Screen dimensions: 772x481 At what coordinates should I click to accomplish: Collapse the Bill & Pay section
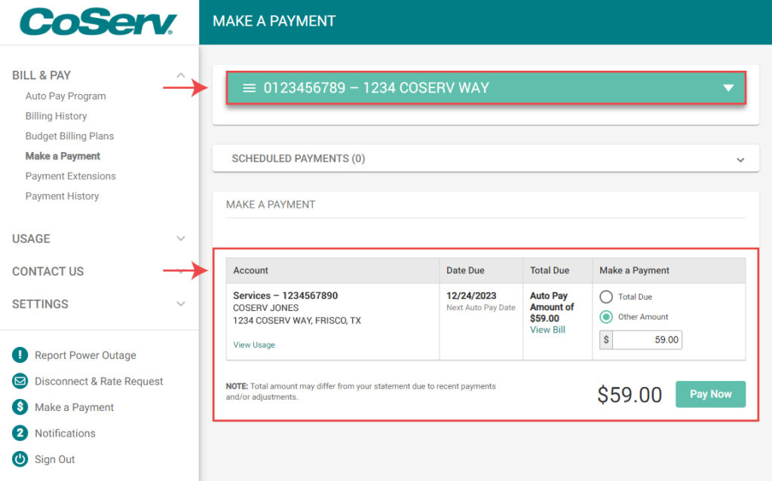[x=180, y=75]
